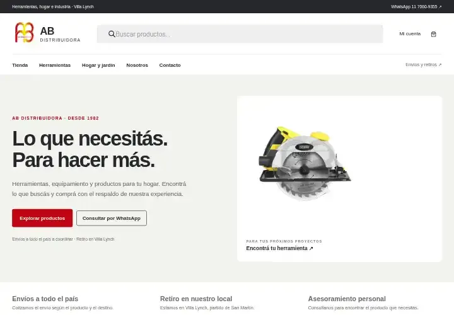The width and height of the screenshot is (454, 315).
Task: Open the Nosotros menu item
Action: [137, 65]
